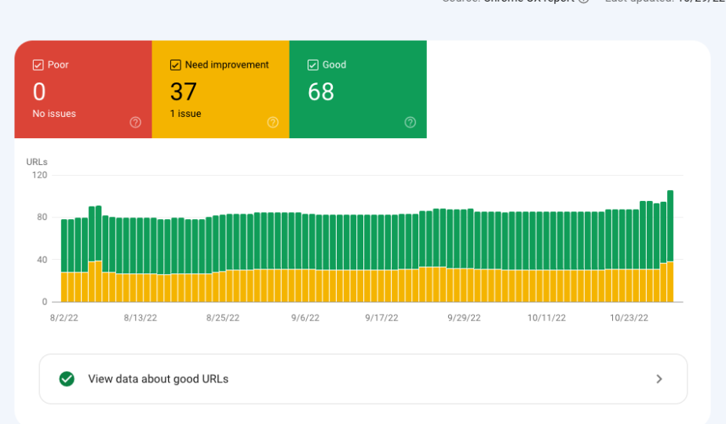Image resolution: width=726 pixels, height=424 pixels.
Task: Click the 80 y-axis value
Action: click(42, 217)
